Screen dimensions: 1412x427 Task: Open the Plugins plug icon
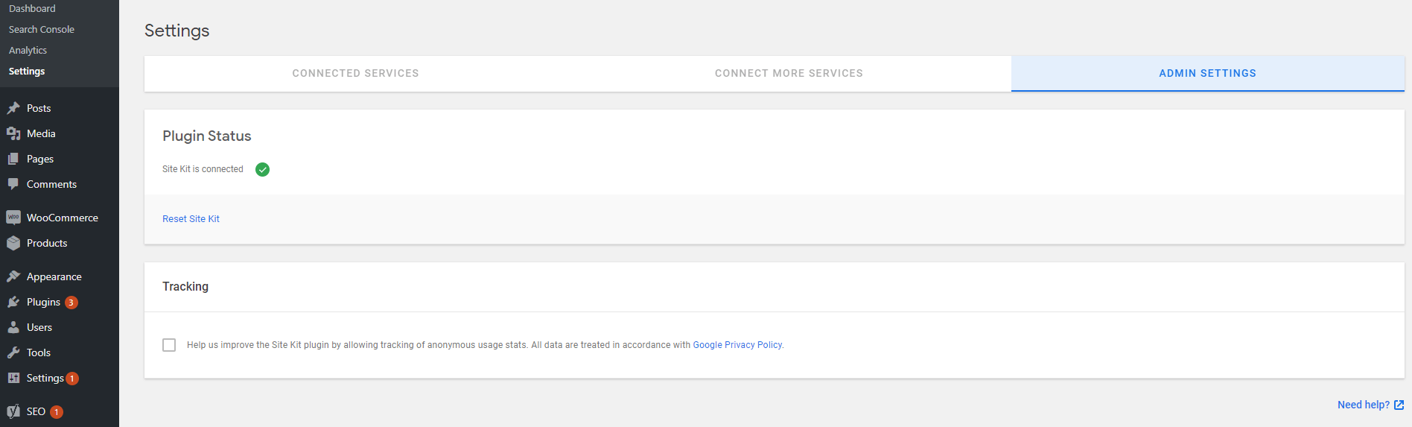[x=13, y=302]
